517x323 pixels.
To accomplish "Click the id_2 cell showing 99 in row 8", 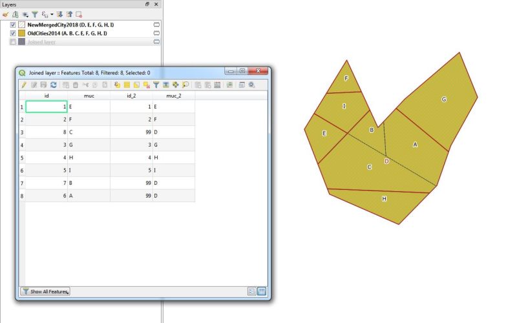I will [x=131, y=196].
